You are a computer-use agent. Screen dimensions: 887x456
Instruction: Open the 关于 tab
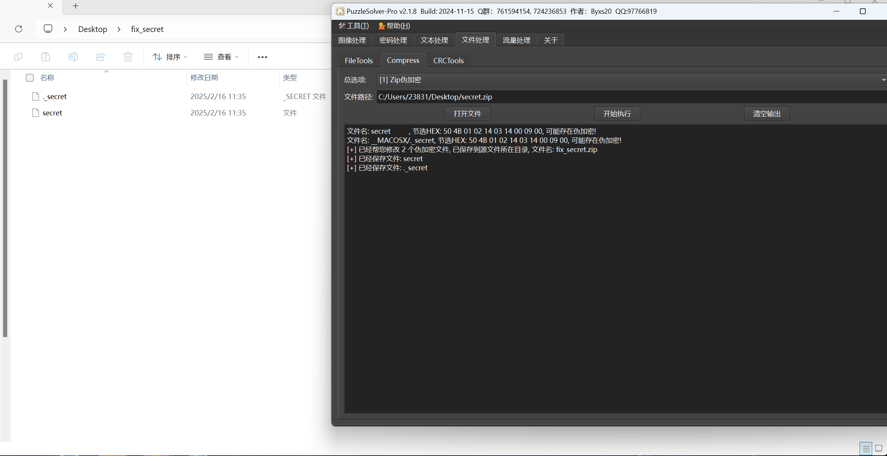[551, 40]
